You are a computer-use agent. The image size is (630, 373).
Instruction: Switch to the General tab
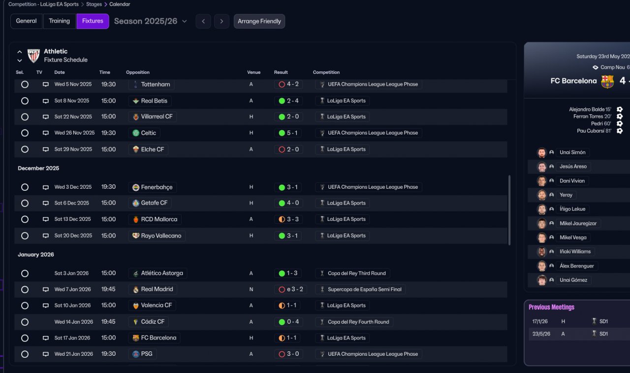coord(27,21)
